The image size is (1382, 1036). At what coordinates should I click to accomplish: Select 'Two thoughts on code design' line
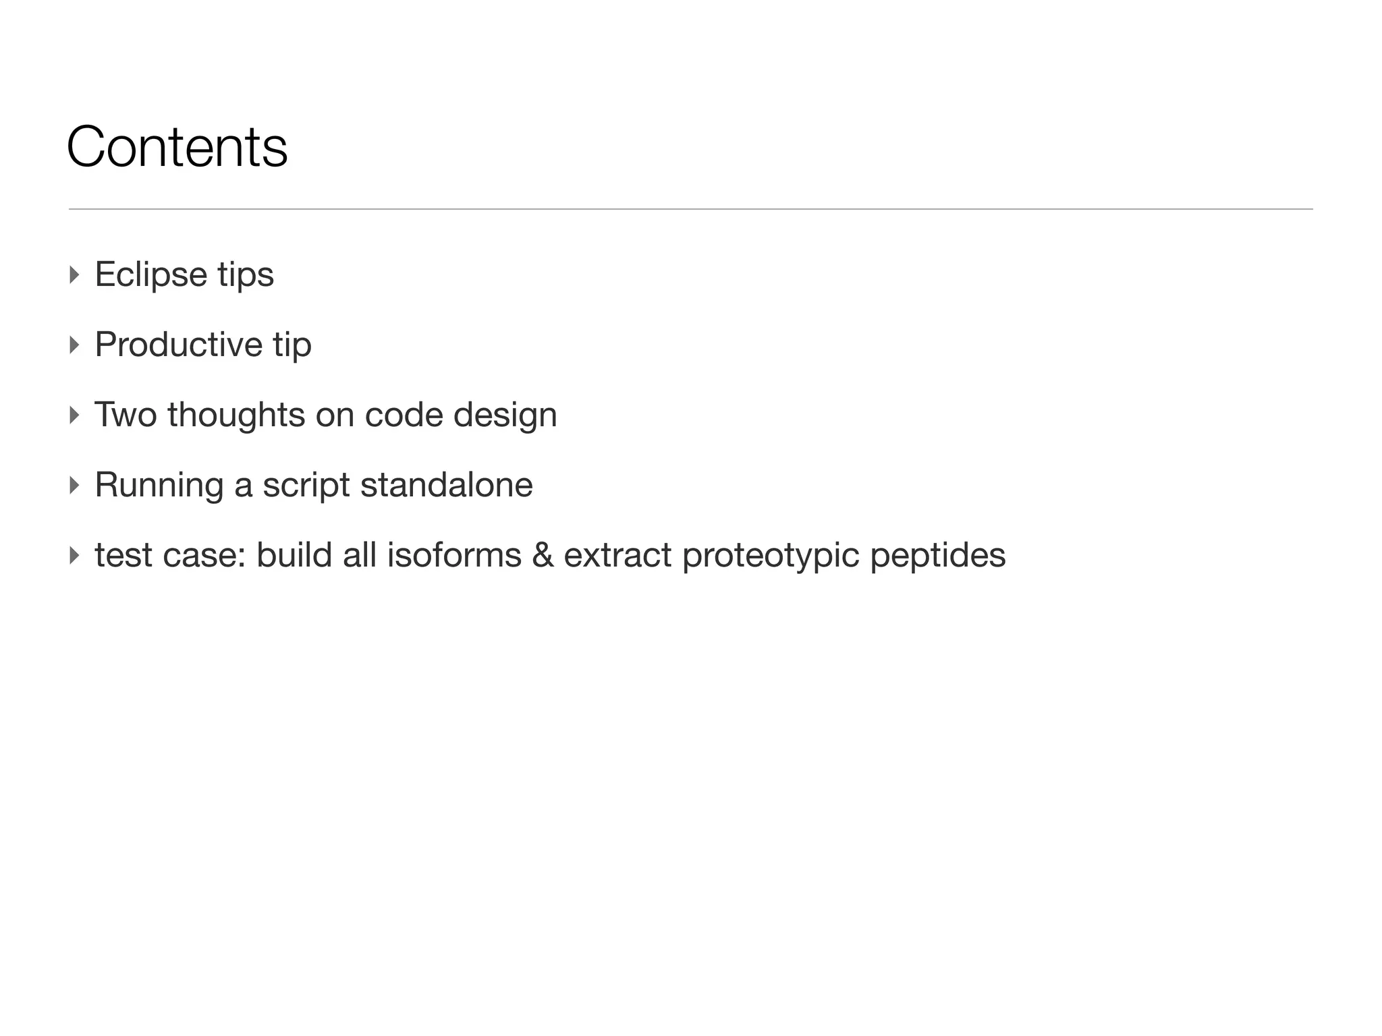coord(326,415)
